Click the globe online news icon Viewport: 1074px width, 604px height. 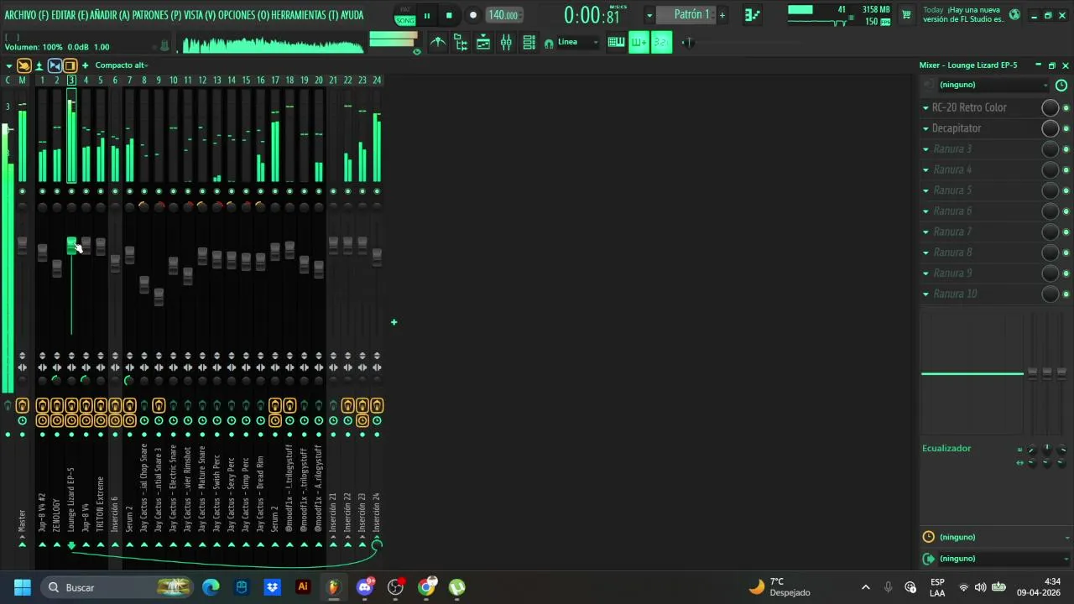coord(1014,14)
